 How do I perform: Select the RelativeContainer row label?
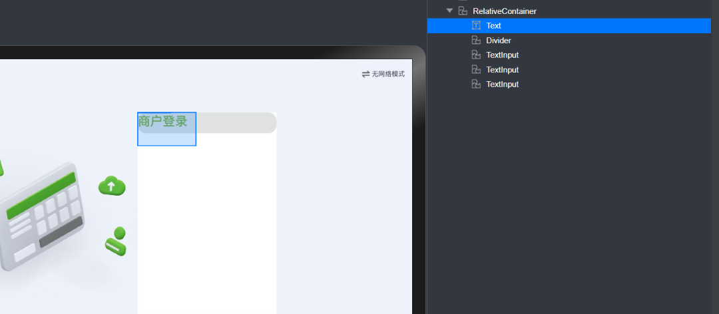pyautogui.click(x=505, y=11)
